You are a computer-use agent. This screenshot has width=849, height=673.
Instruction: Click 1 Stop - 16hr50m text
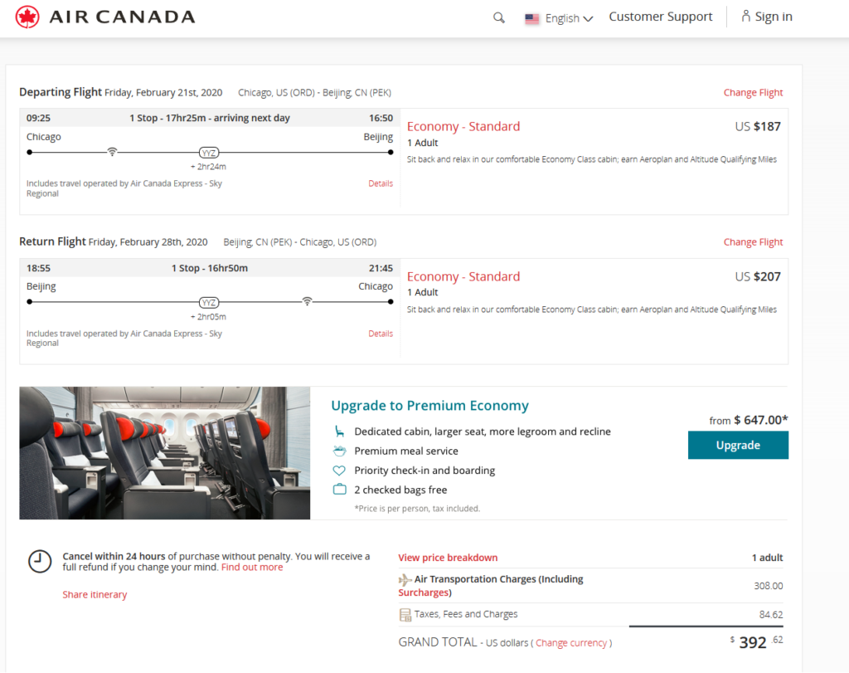point(210,268)
